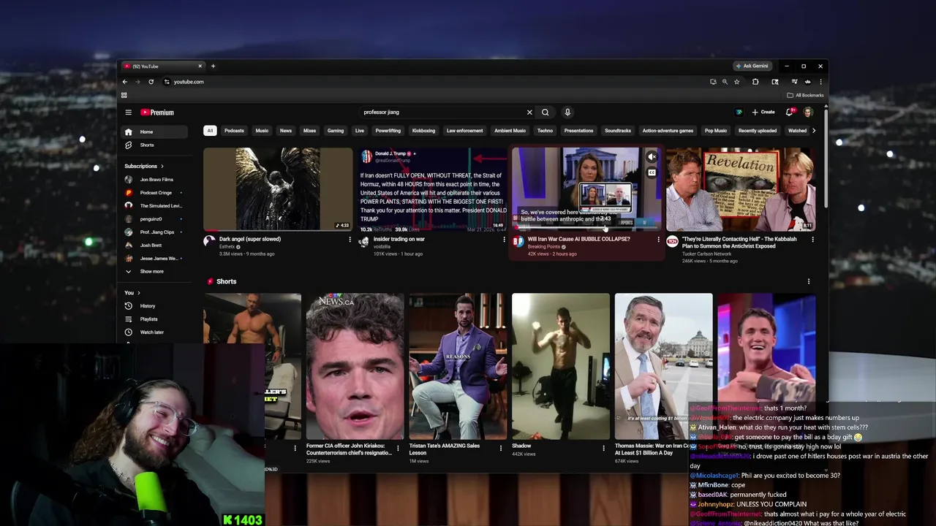Unmute the Breaking Points preview video

652,156
